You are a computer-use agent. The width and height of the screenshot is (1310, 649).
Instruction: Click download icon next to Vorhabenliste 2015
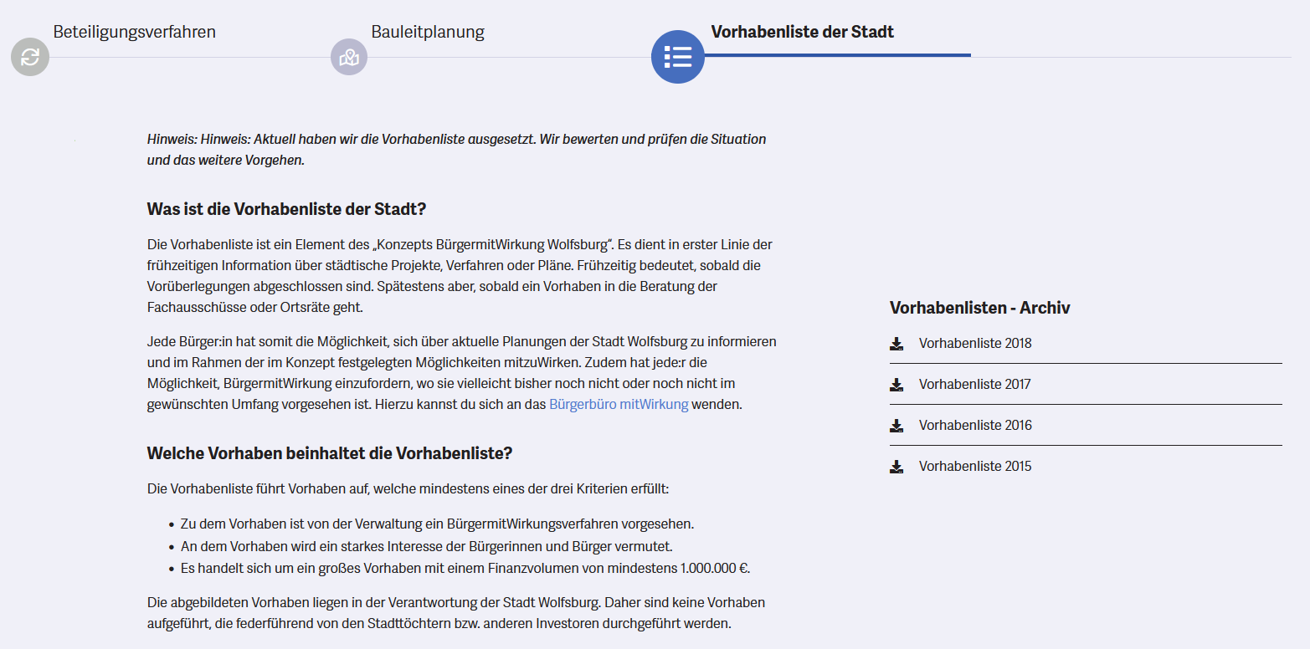[896, 467]
